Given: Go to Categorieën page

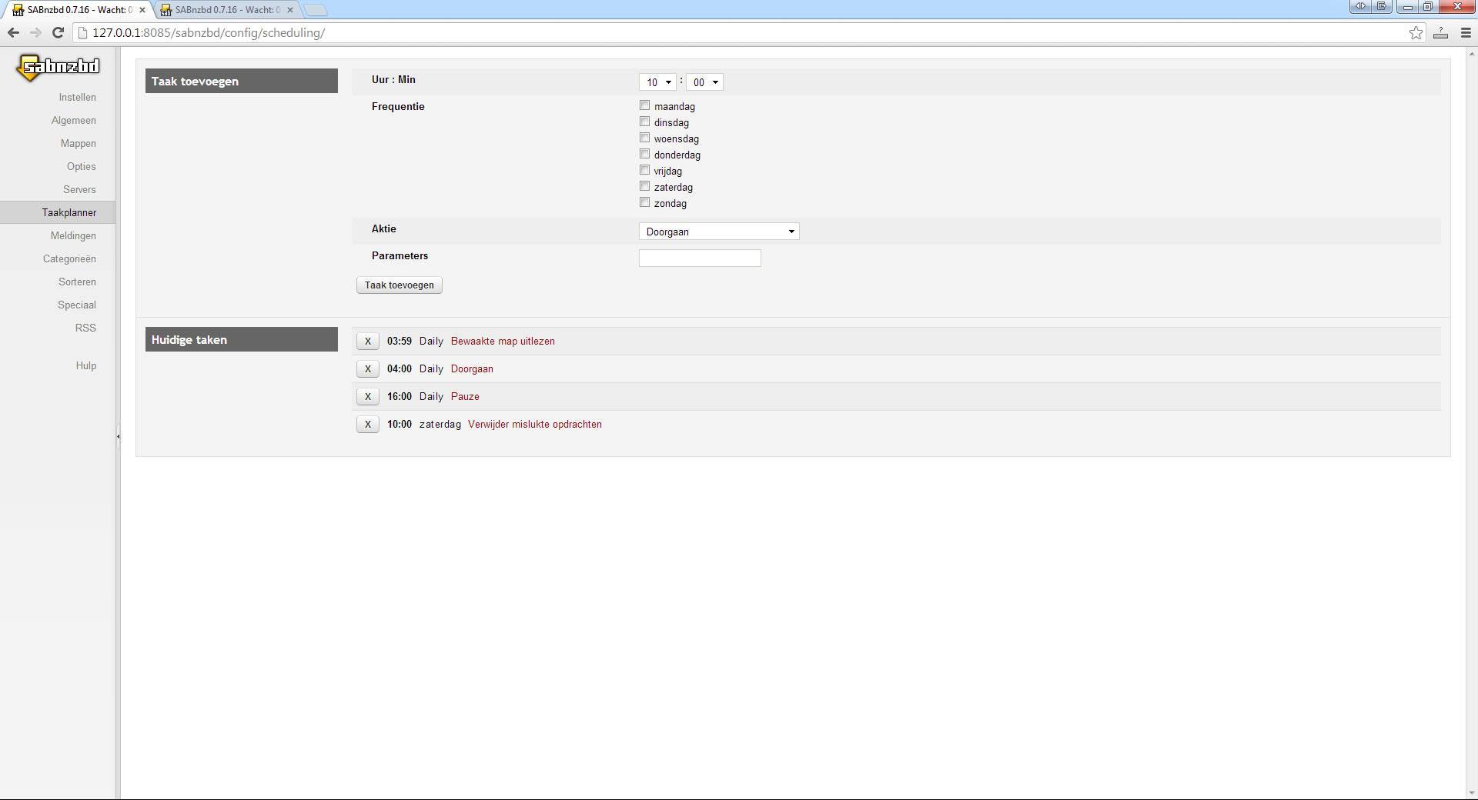Looking at the screenshot, I should (x=70, y=258).
